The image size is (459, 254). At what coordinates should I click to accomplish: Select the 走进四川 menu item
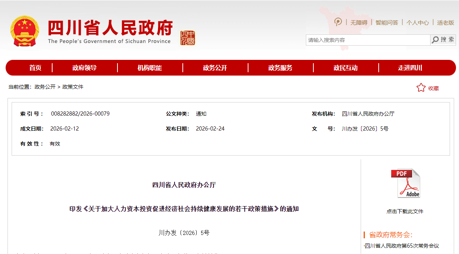(x=411, y=68)
